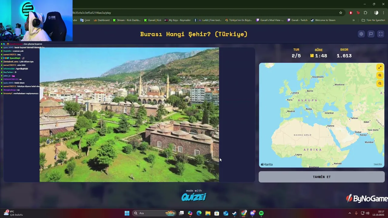Launch Copilot from the taskbar
The height and width of the screenshot is (218, 388).
point(190,213)
